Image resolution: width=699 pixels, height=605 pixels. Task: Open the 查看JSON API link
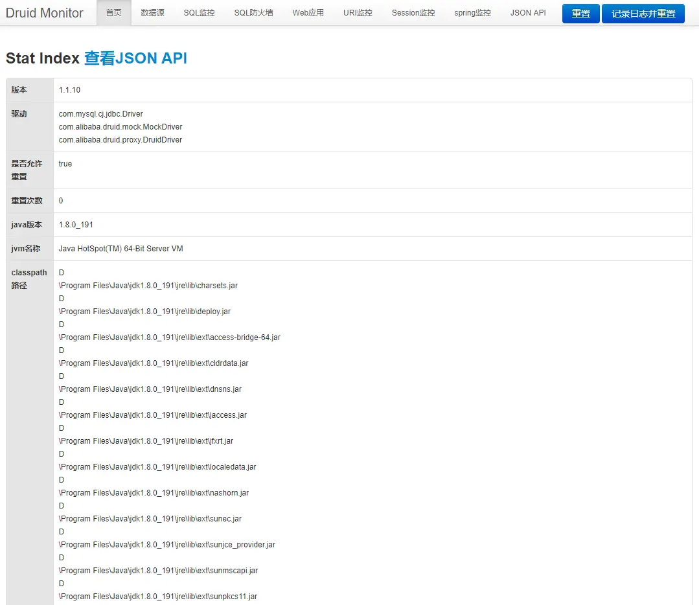click(x=135, y=58)
